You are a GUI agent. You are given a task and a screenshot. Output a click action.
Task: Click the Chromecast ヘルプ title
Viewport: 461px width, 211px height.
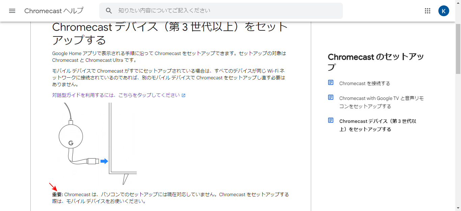(54, 11)
